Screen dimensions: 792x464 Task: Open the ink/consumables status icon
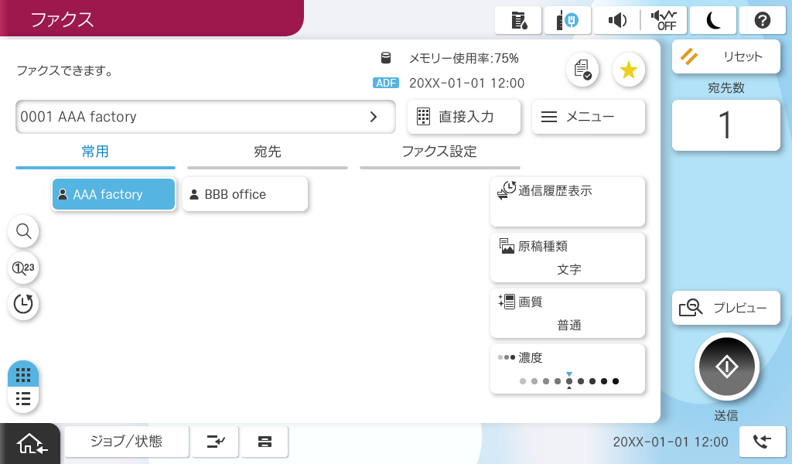[518, 20]
